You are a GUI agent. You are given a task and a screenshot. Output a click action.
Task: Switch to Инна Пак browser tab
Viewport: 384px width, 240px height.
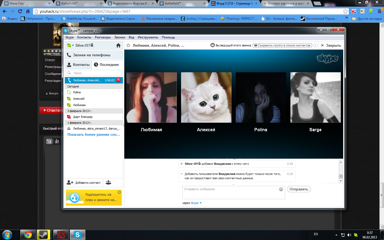pos(27,3)
